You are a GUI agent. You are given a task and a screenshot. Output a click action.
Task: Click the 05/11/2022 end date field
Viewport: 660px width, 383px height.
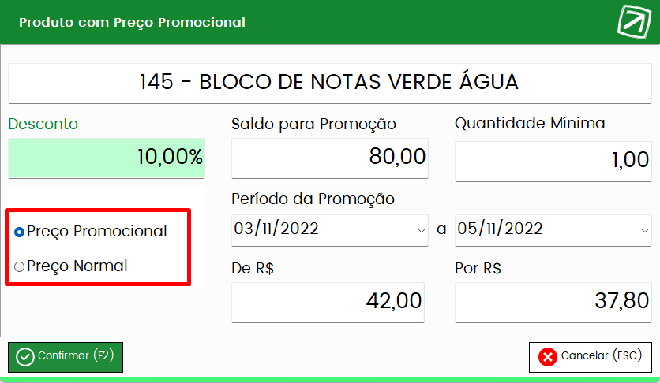click(553, 230)
